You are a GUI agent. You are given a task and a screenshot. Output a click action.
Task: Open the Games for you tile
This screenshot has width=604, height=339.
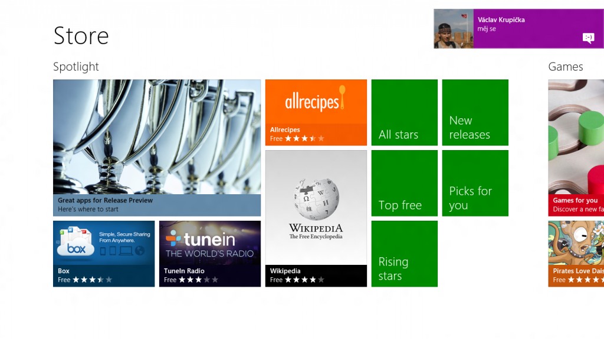click(576, 148)
